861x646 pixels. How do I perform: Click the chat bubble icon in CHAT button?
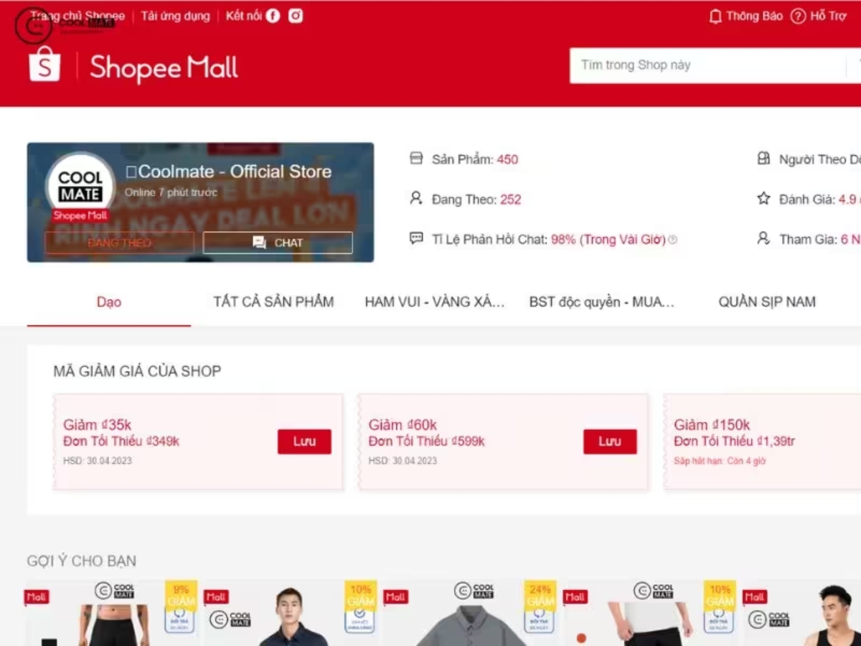click(260, 243)
